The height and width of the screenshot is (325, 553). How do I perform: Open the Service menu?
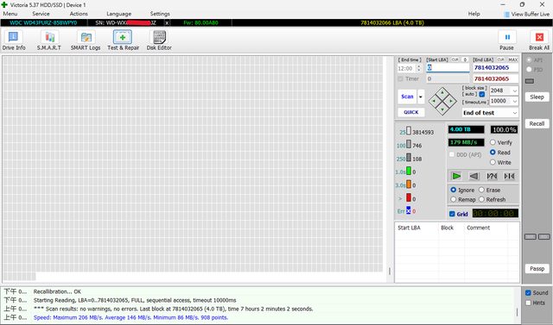(x=41, y=14)
